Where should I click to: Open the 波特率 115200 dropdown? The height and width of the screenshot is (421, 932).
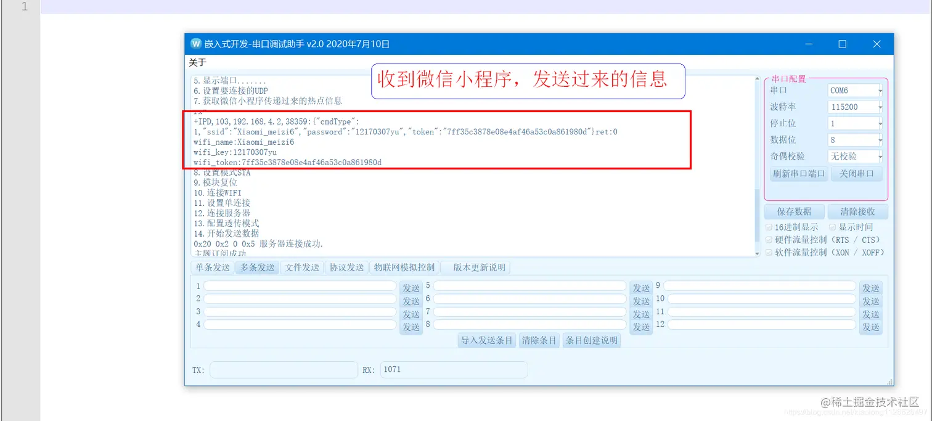pyautogui.click(x=855, y=107)
